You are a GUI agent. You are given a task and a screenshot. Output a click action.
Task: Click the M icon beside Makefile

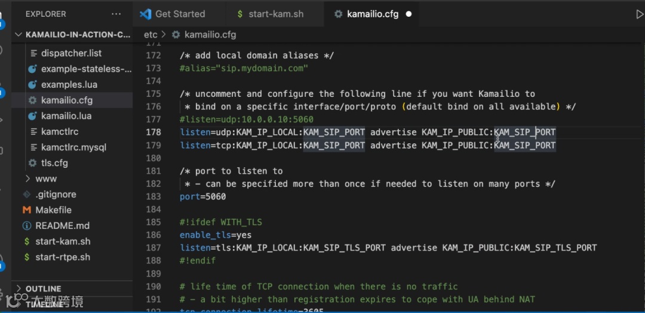tap(27, 210)
